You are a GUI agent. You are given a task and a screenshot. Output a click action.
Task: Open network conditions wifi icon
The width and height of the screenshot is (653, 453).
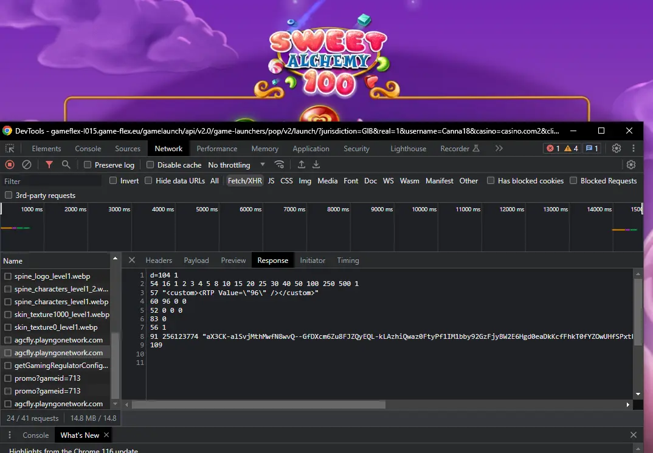(x=280, y=165)
